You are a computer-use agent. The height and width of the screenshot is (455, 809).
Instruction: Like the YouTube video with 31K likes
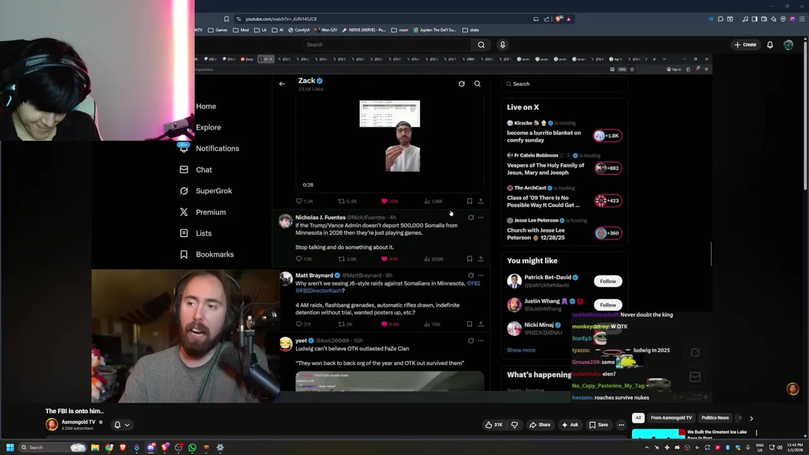(x=494, y=425)
